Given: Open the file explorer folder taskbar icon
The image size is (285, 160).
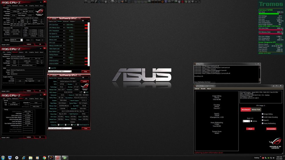Looking at the screenshot, I should point(31,158).
